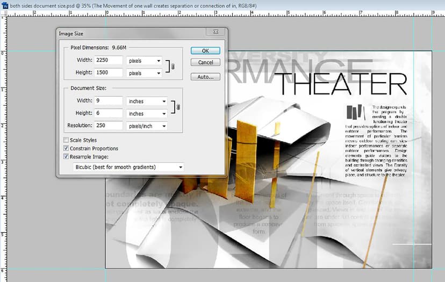This screenshot has width=445, height=282.
Task: Open the pixel Width units dropdown
Action: click(x=144, y=61)
